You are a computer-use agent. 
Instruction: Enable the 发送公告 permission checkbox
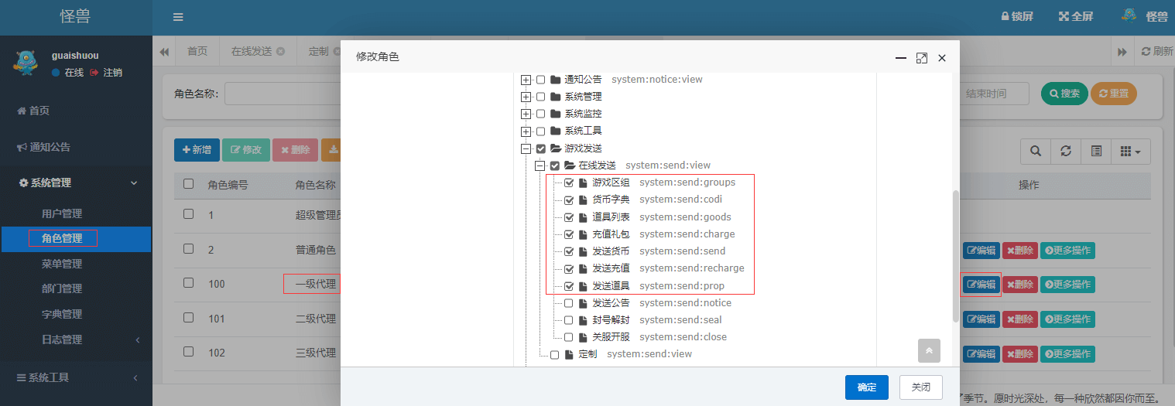(569, 303)
